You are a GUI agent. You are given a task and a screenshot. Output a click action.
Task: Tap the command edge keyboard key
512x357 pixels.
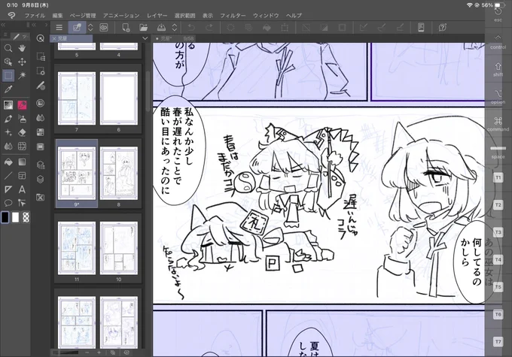pyautogui.click(x=498, y=124)
